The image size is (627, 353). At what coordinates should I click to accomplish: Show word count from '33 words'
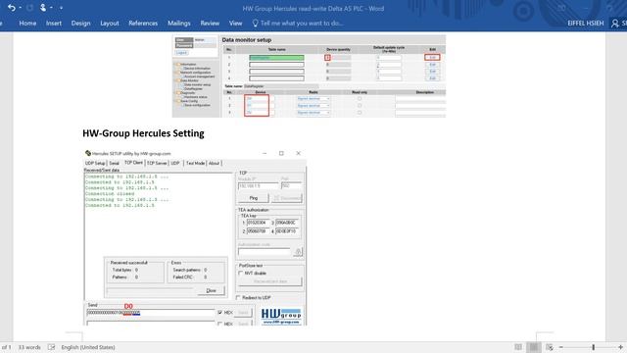click(29, 347)
